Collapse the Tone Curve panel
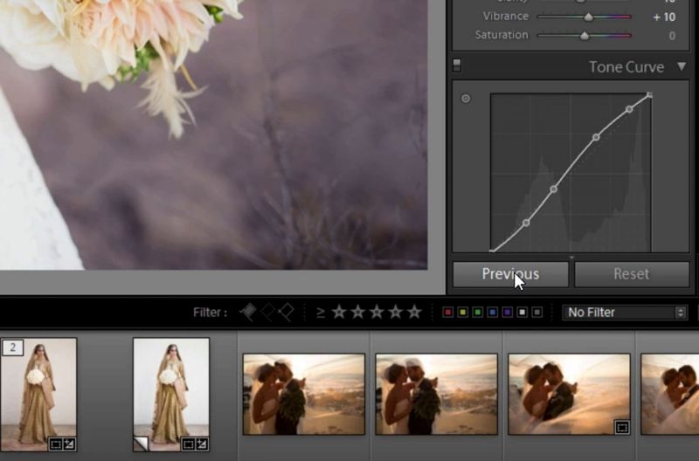Screen dimensions: 699x461 coord(682,66)
